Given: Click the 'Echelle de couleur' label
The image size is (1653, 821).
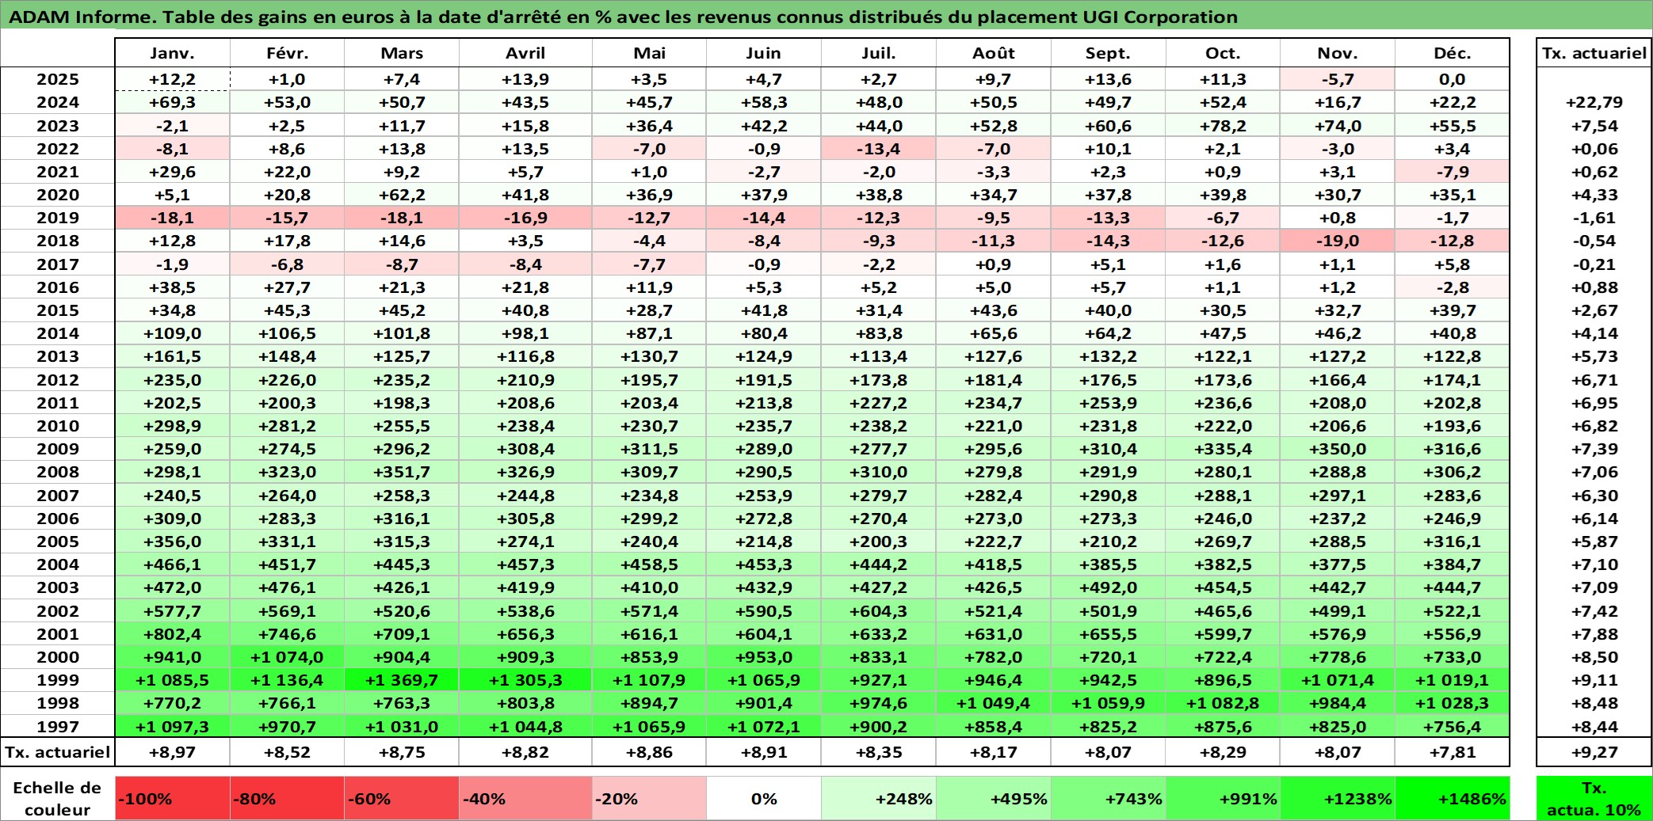Looking at the screenshot, I should tap(57, 798).
